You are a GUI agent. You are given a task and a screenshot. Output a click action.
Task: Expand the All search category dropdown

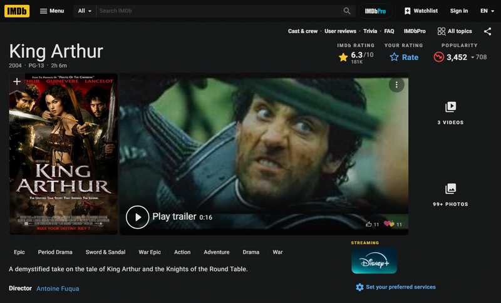(x=85, y=11)
